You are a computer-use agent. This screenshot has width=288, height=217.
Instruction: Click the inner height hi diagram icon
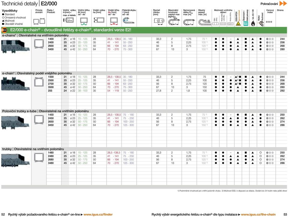pyautogui.click(x=68, y=20)
